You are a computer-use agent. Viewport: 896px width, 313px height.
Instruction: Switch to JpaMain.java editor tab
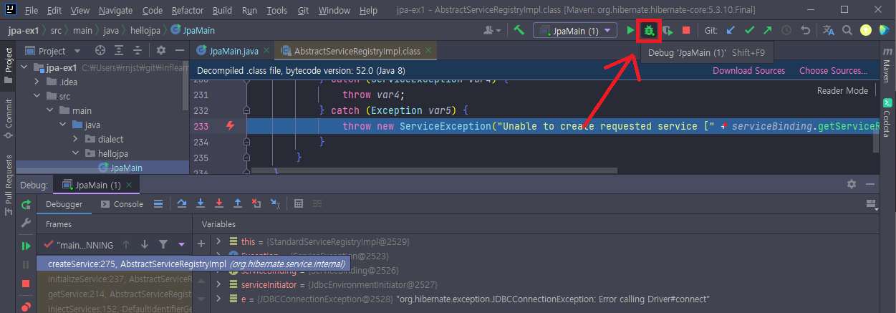[233, 51]
